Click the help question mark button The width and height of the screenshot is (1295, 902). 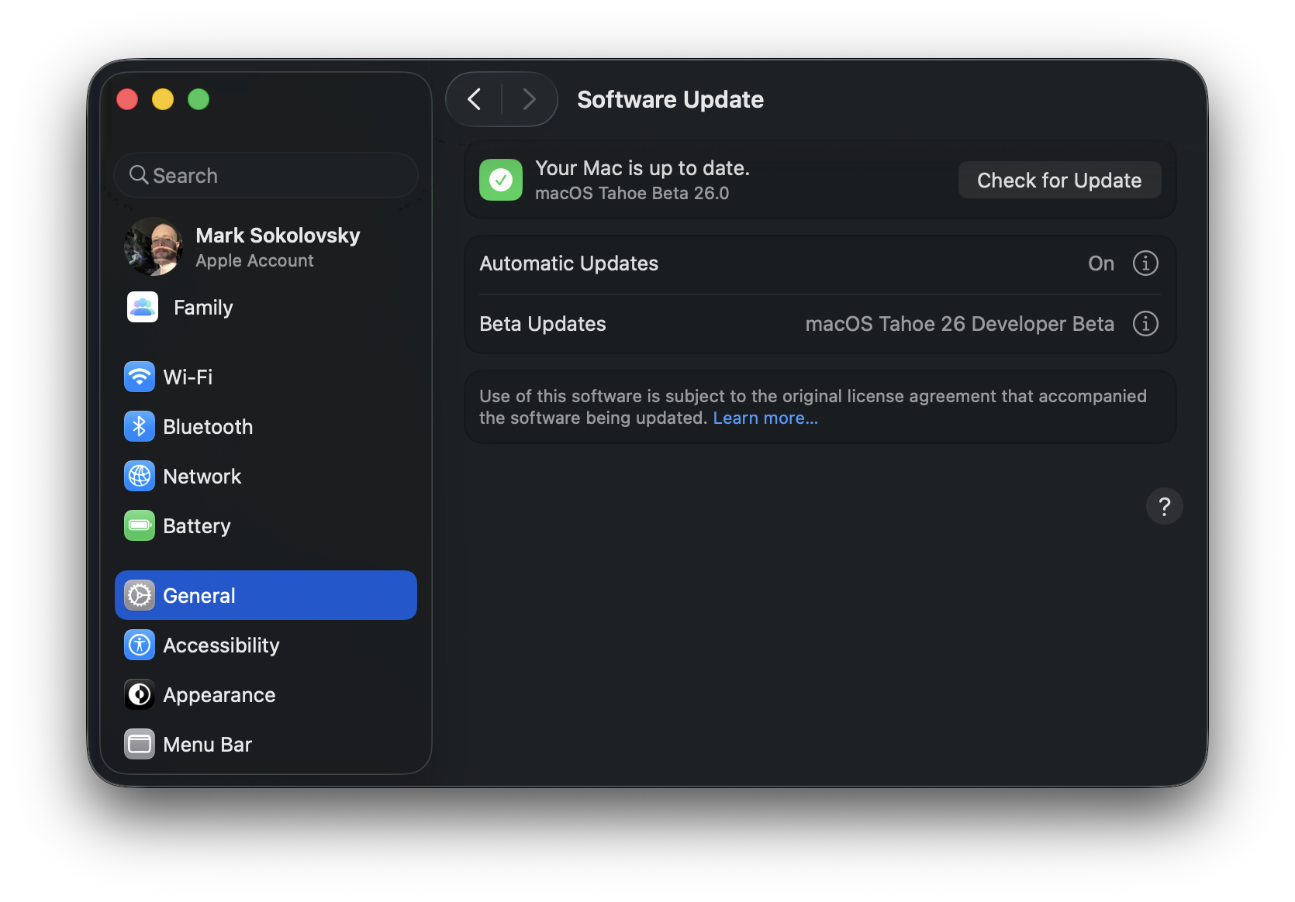[x=1164, y=507]
